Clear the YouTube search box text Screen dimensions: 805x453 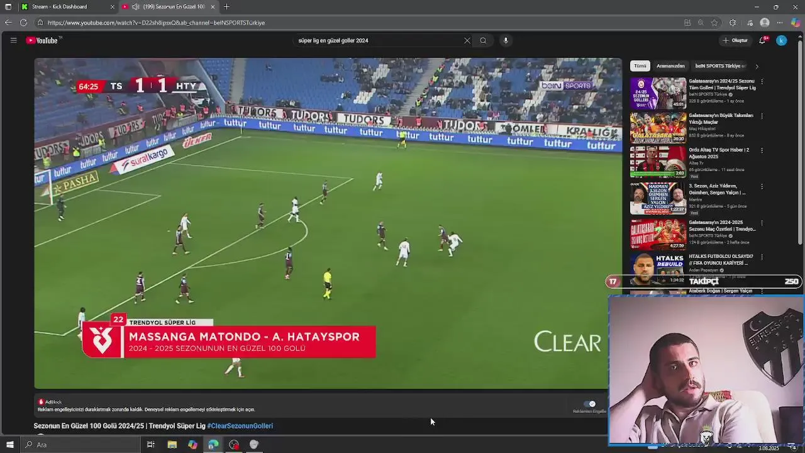pyautogui.click(x=467, y=40)
